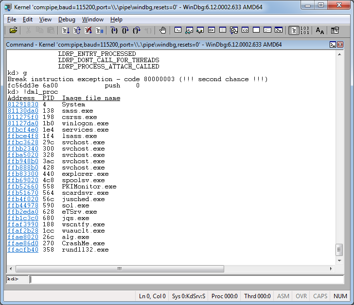Open the Locals window toolbar icon
354x305 pixels.
pyautogui.click(x=200, y=30)
